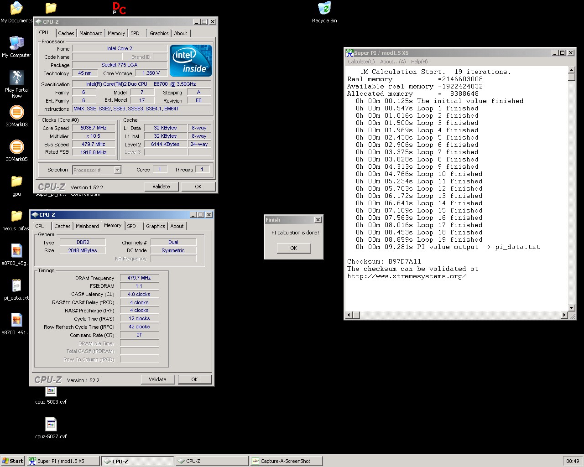Open pi_data.txt file icon
The width and height of the screenshot is (584, 467).
tap(16, 289)
